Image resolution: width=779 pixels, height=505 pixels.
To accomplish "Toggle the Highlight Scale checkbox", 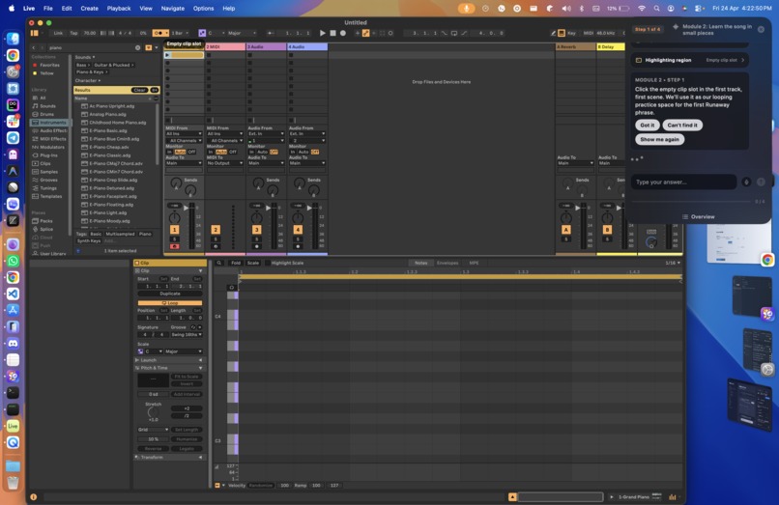I will 268,263.
